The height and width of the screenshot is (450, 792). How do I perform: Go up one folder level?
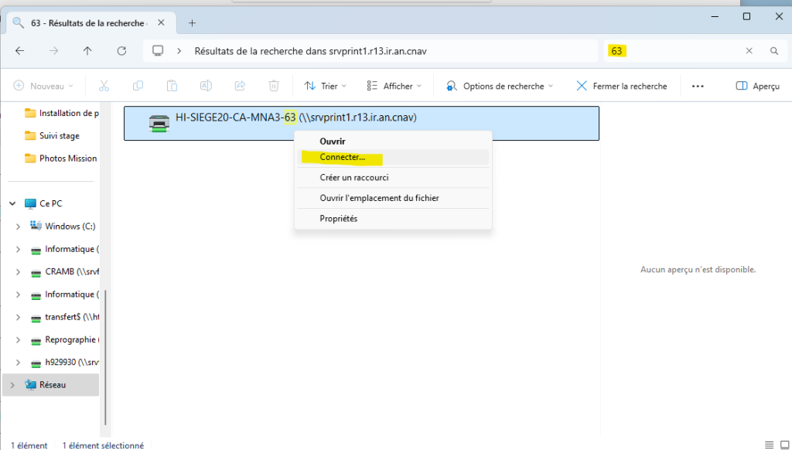pos(87,51)
